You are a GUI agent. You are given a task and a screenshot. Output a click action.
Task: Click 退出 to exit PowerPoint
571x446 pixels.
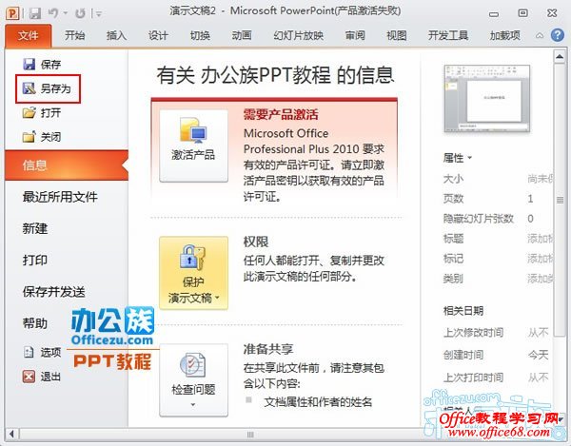tap(42, 377)
